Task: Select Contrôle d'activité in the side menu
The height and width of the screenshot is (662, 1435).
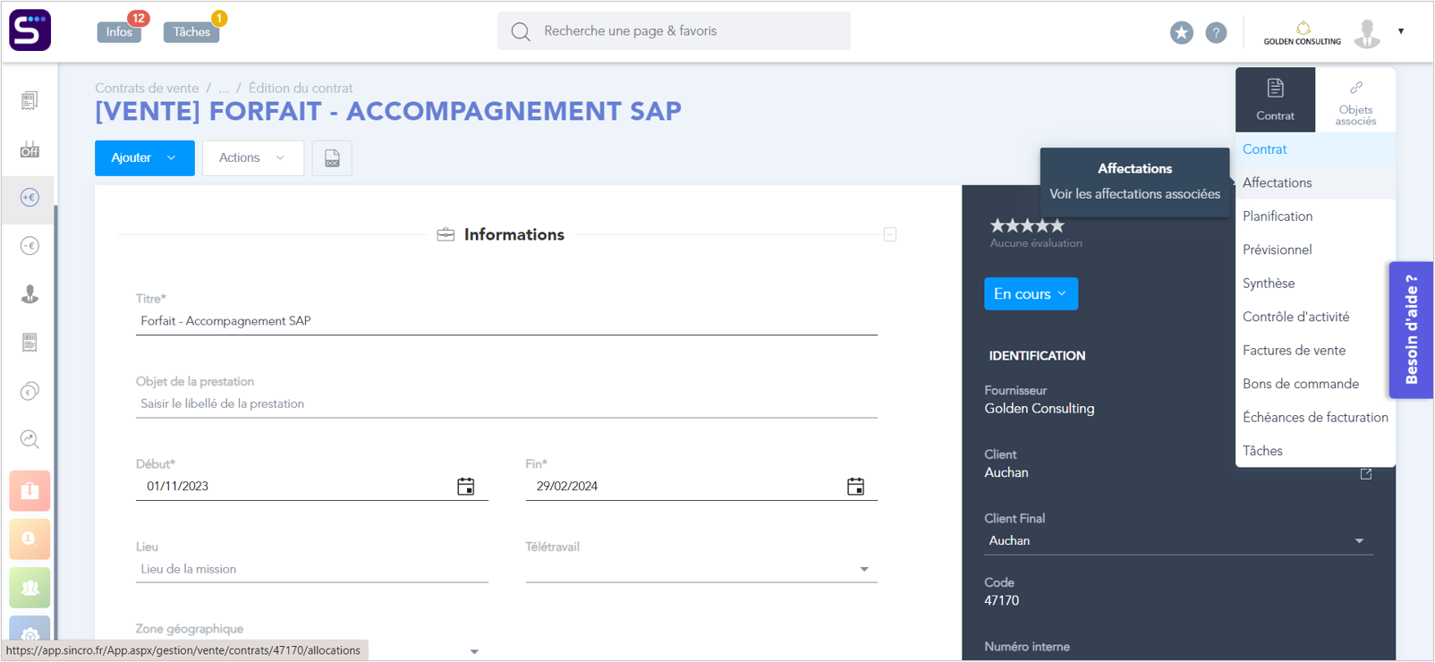Action: click(1315, 317)
